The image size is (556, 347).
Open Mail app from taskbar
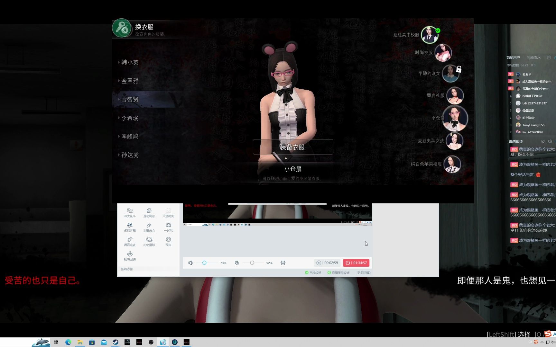click(x=104, y=342)
